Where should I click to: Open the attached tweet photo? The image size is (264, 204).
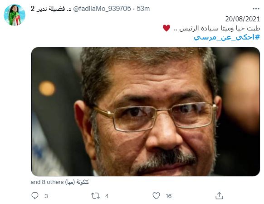point(146,112)
